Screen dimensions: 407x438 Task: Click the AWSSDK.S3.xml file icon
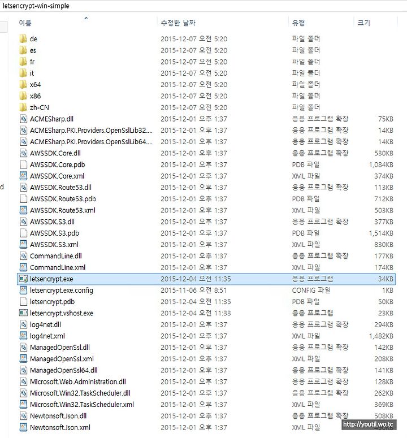(24, 245)
